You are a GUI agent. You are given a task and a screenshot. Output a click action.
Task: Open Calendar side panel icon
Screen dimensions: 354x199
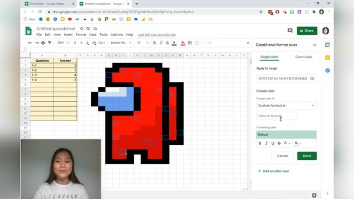coord(327,45)
